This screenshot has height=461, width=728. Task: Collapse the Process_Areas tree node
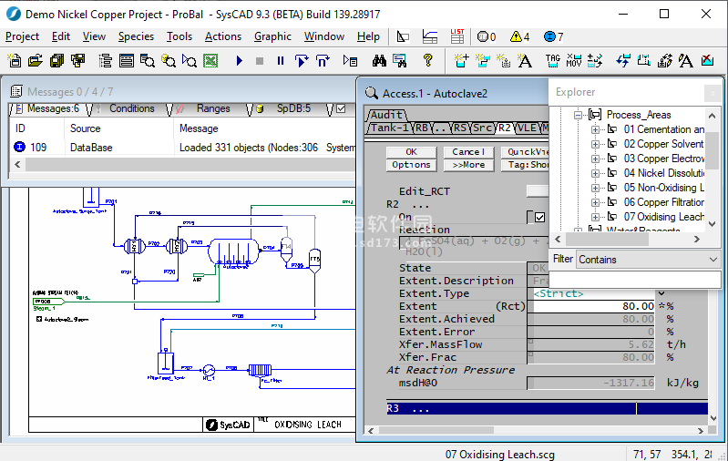tap(578, 115)
